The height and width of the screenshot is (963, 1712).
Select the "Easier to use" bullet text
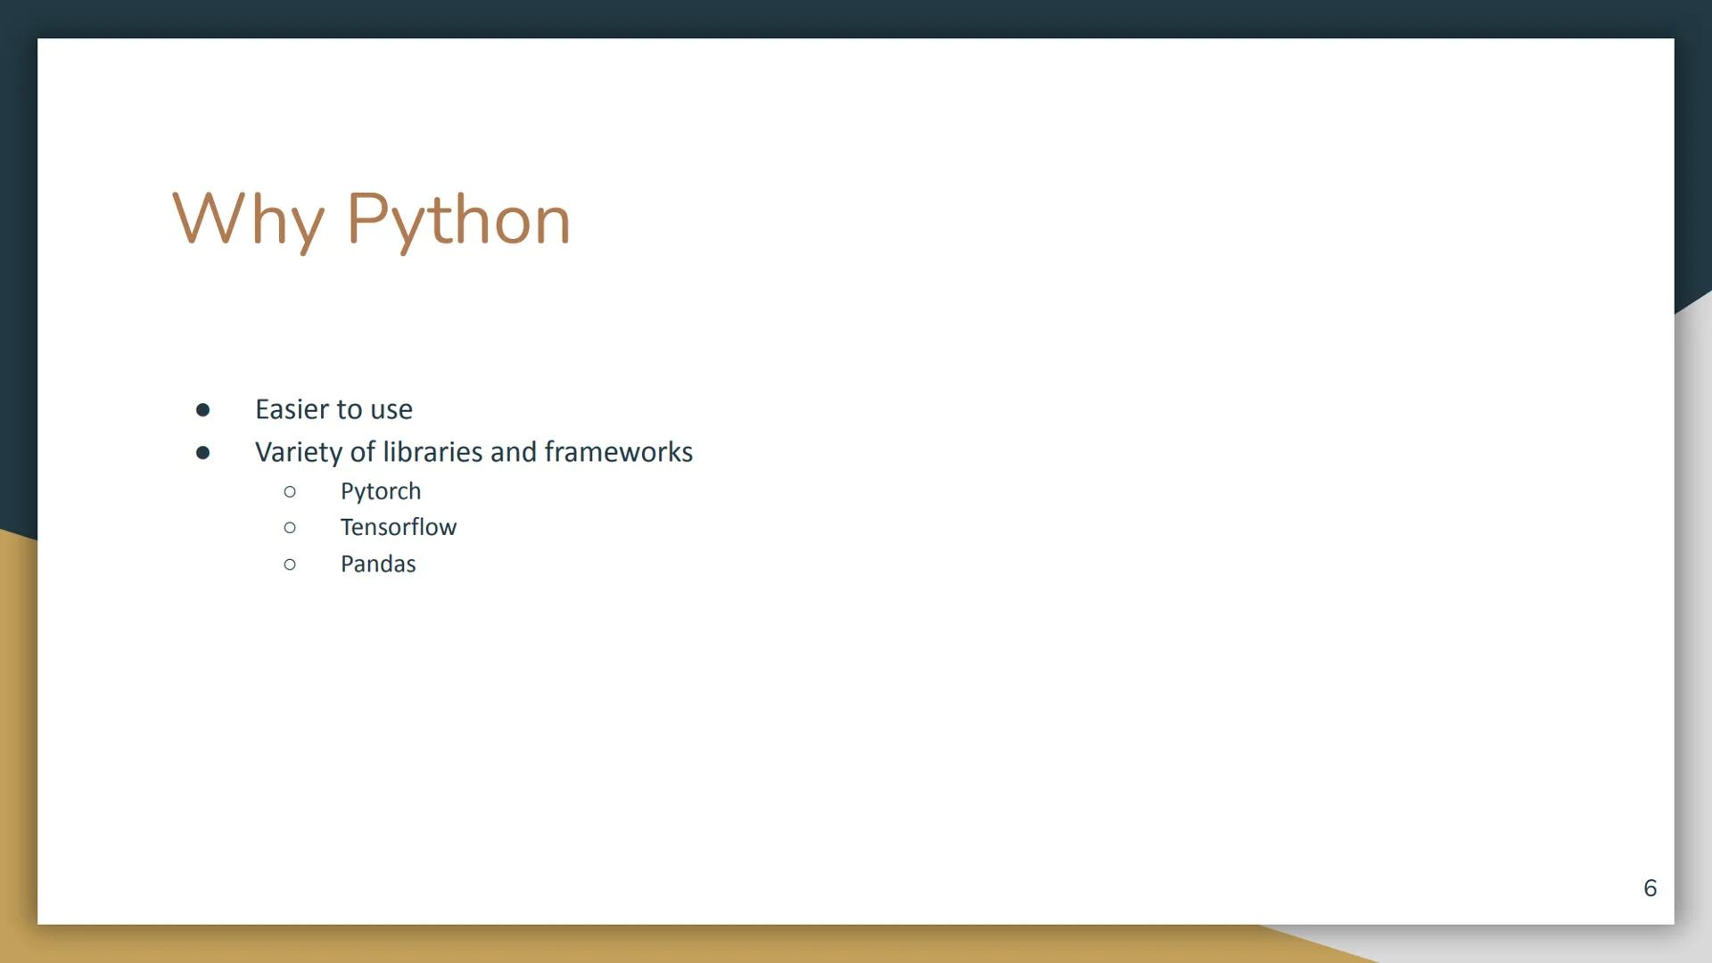[333, 408]
